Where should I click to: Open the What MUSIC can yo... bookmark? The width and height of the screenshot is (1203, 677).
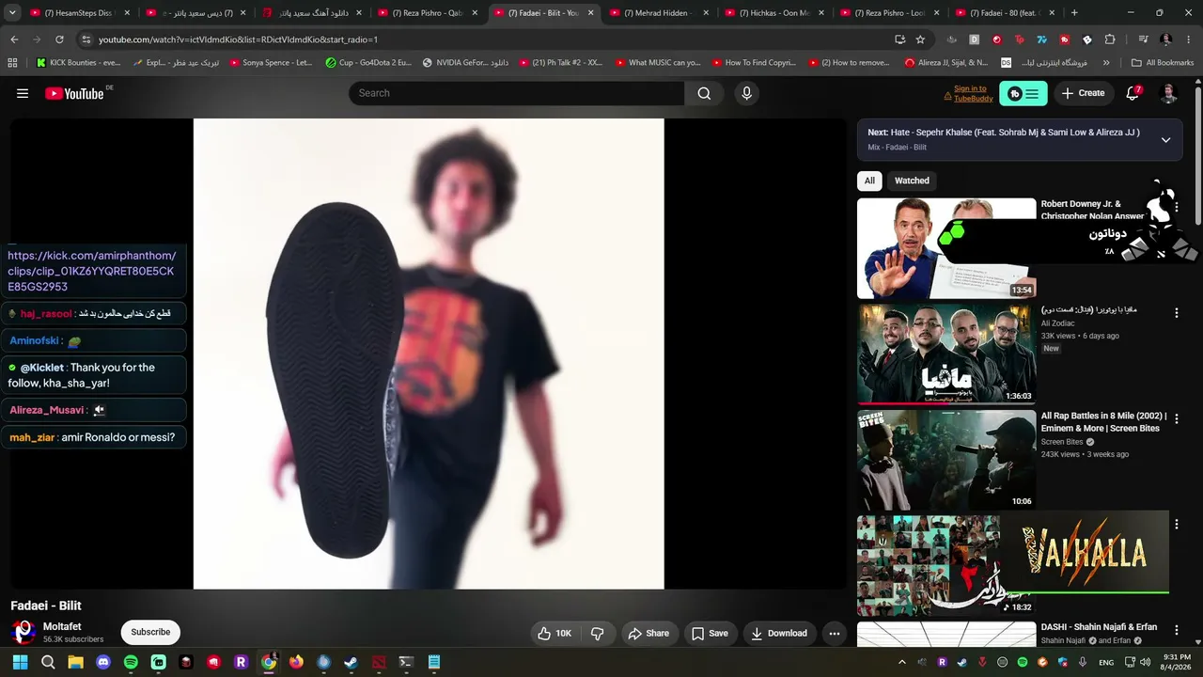(658, 63)
